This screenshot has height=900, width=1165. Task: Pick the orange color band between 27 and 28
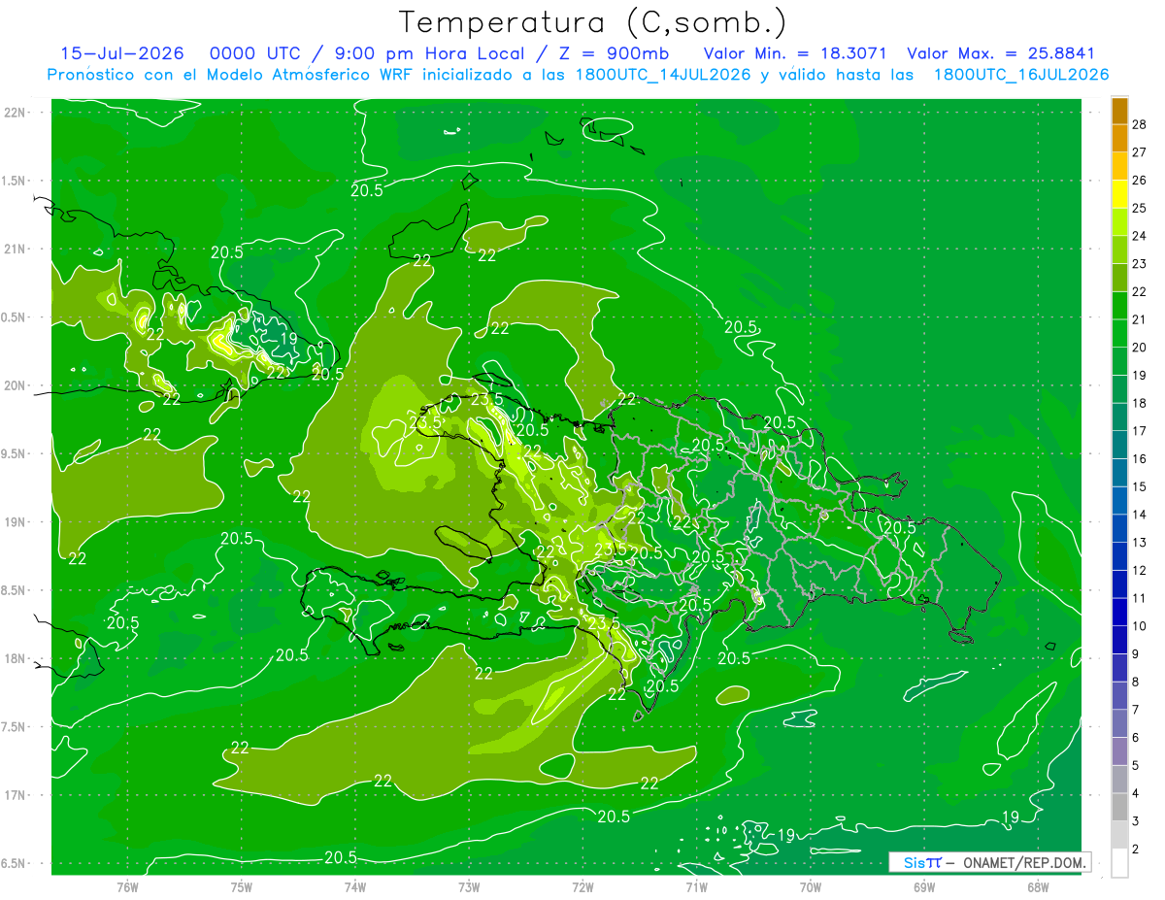[1119, 139]
